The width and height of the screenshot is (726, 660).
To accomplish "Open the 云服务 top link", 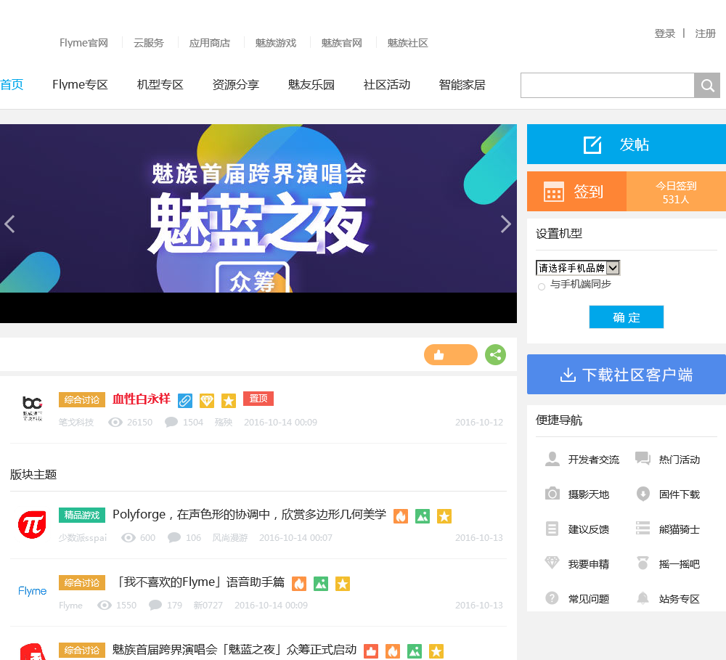I will click(x=149, y=43).
